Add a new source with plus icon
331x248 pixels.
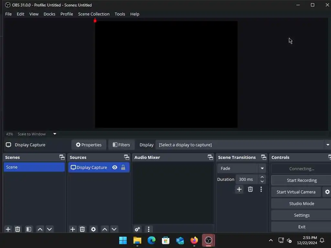pos(73,229)
